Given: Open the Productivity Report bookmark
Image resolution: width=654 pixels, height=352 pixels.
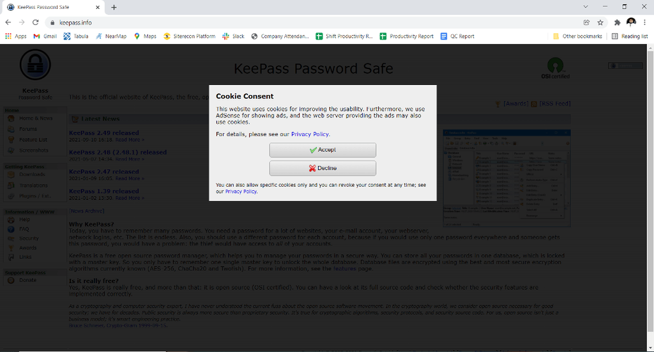Looking at the screenshot, I should (407, 36).
